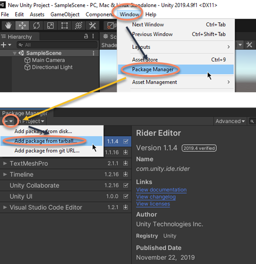The height and width of the screenshot is (264, 256).
Task: Expand the TextMeshPro package entry
Action: pyautogui.click(x=5, y=163)
